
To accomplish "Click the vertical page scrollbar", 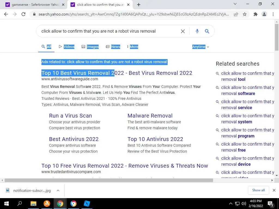I will click(277, 37).
